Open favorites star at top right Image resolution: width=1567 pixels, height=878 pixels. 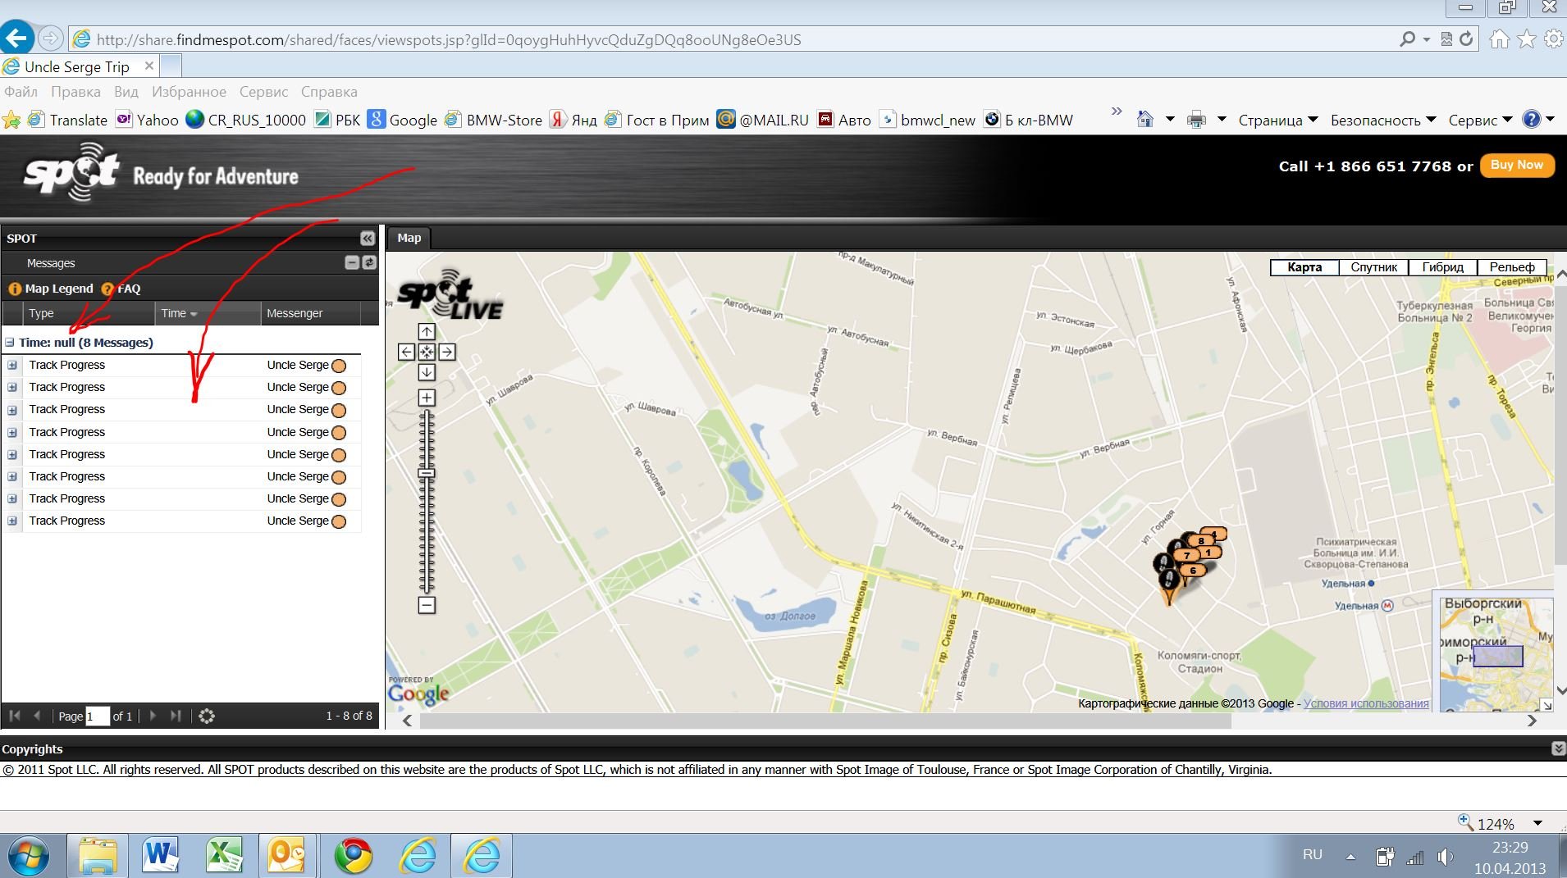click(1526, 39)
